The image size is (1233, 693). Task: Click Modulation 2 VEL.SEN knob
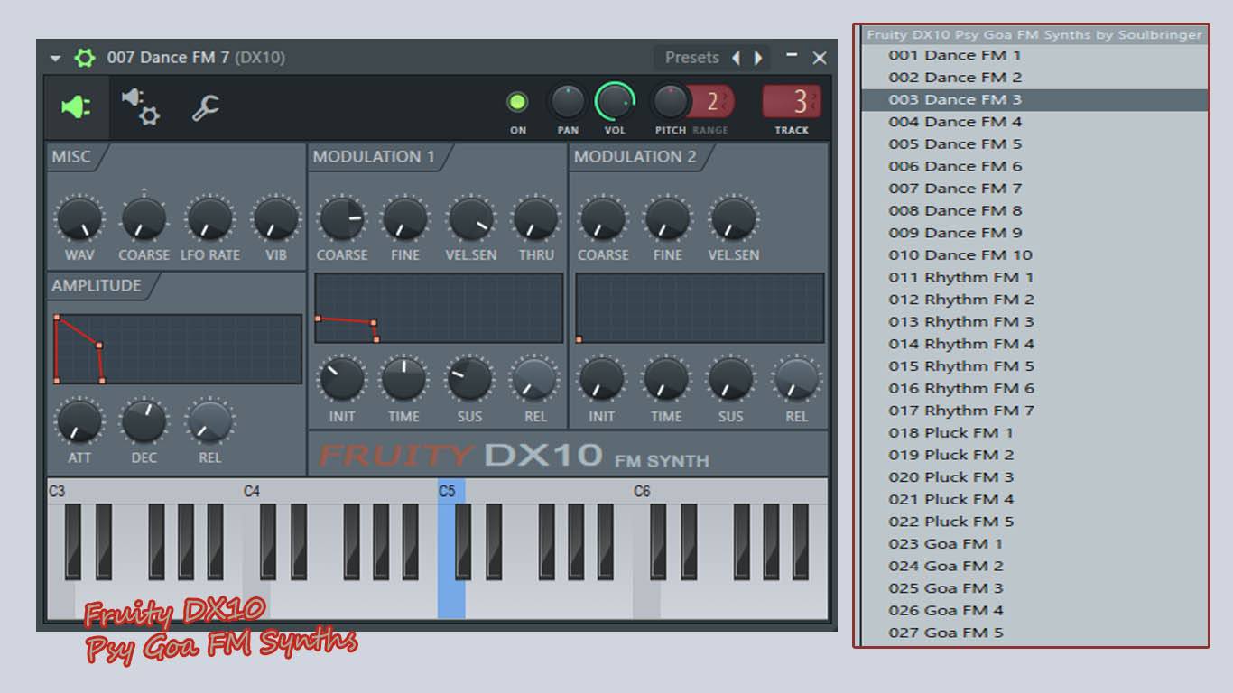click(733, 219)
